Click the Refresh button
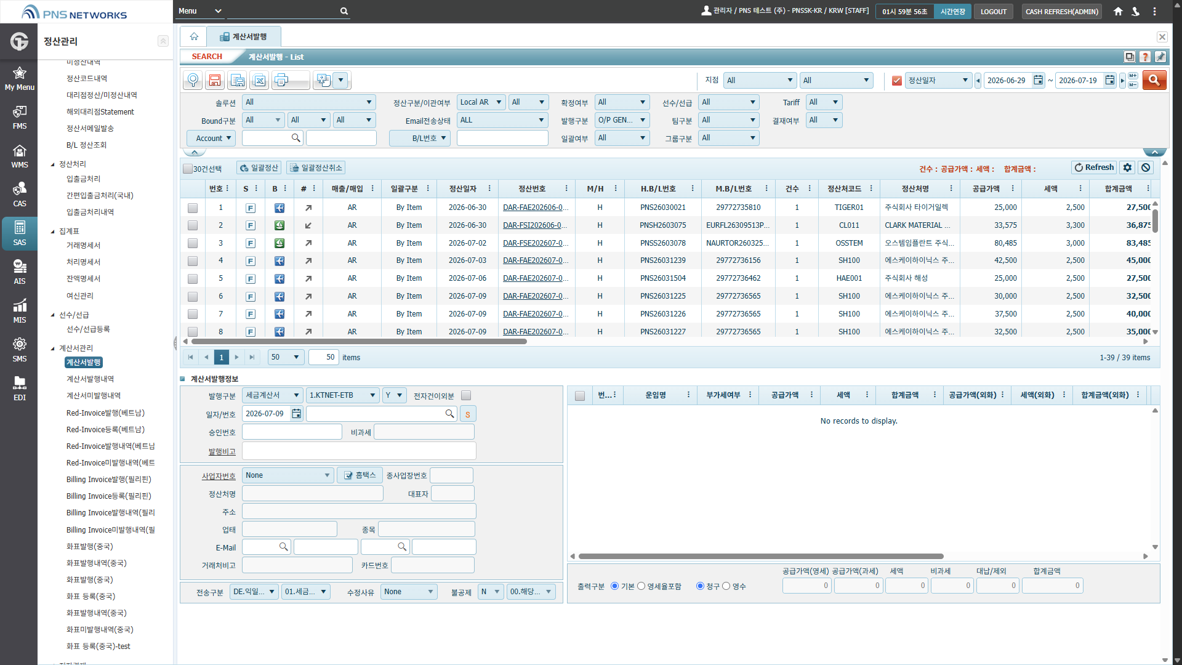The height and width of the screenshot is (665, 1182). [1094, 167]
